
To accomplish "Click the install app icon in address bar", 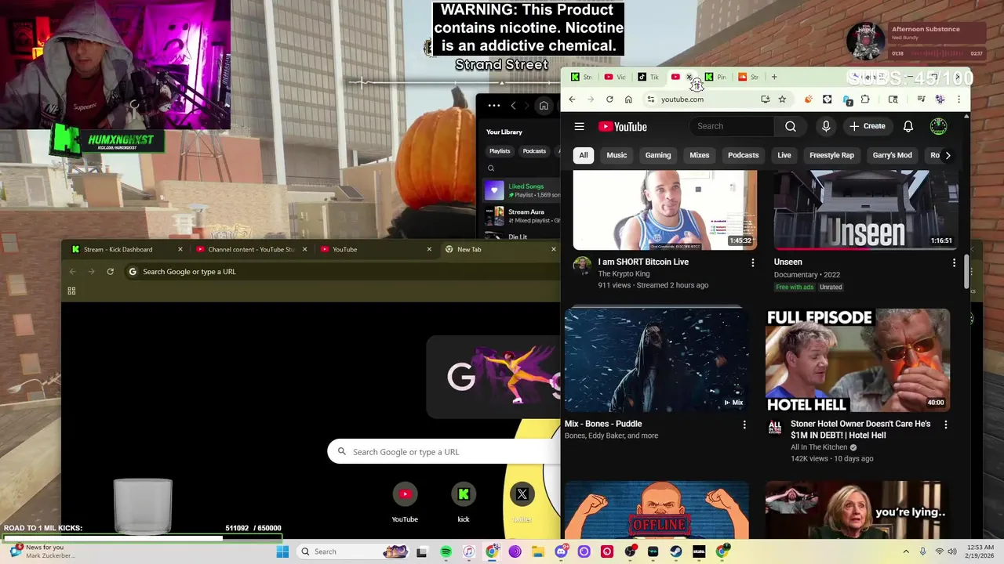I will pyautogui.click(x=766, y=99).
